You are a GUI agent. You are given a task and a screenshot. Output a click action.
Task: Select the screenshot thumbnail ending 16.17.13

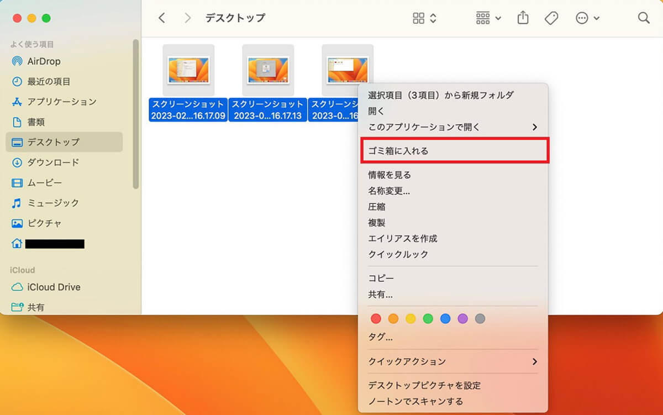[x=268, y=70]
